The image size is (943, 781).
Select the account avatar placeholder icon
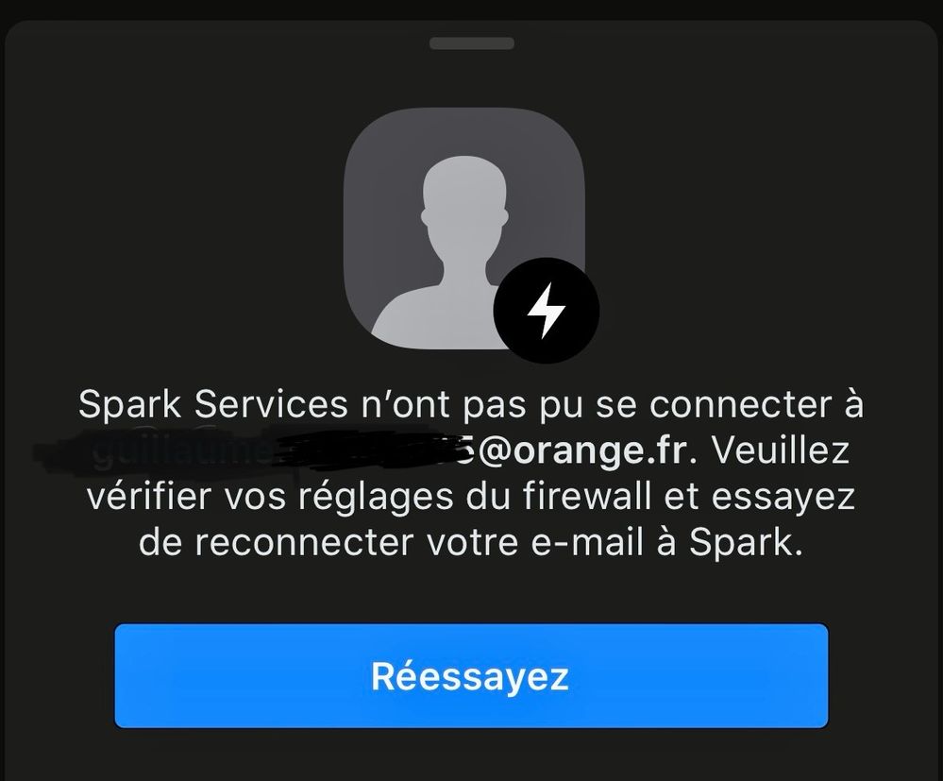(464, 229)
